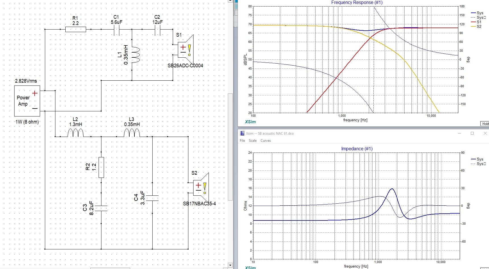Click the dBSPL axis label

tap(245, 60)
